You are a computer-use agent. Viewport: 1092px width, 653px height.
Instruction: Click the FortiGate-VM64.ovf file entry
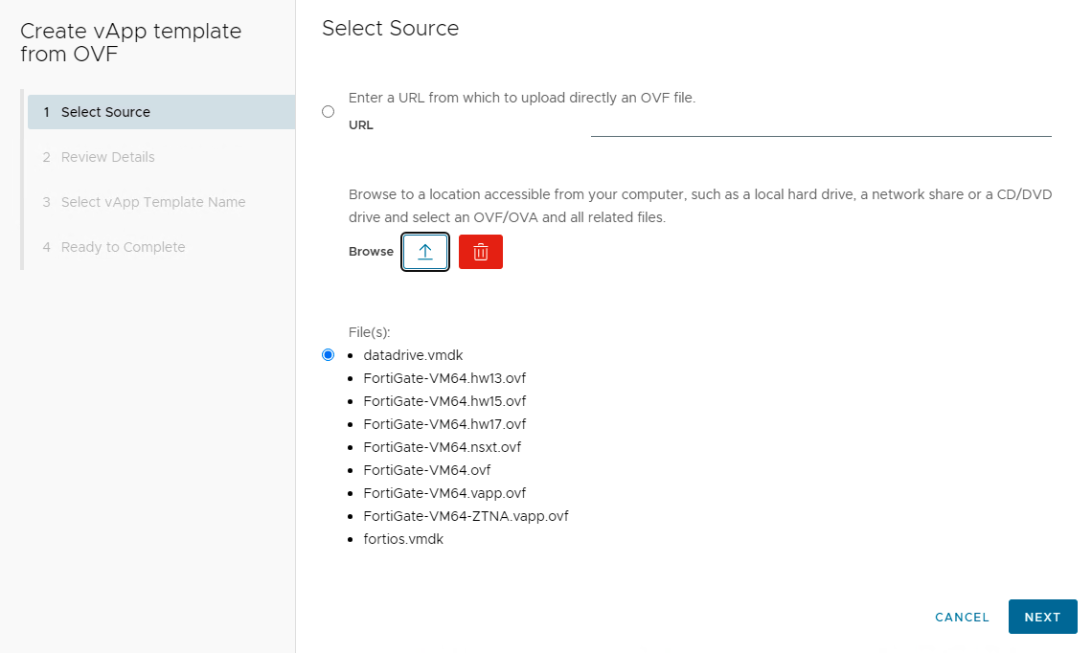click(427, 470)
